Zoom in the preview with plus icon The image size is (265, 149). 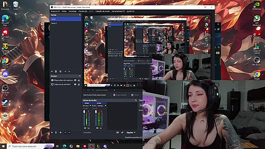tap(93, 90)
